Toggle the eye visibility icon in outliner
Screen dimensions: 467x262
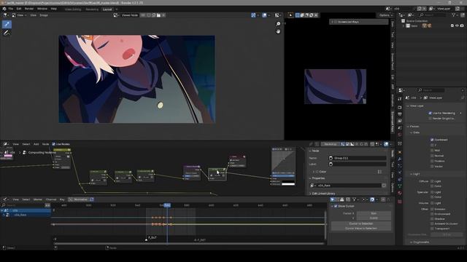458,26
